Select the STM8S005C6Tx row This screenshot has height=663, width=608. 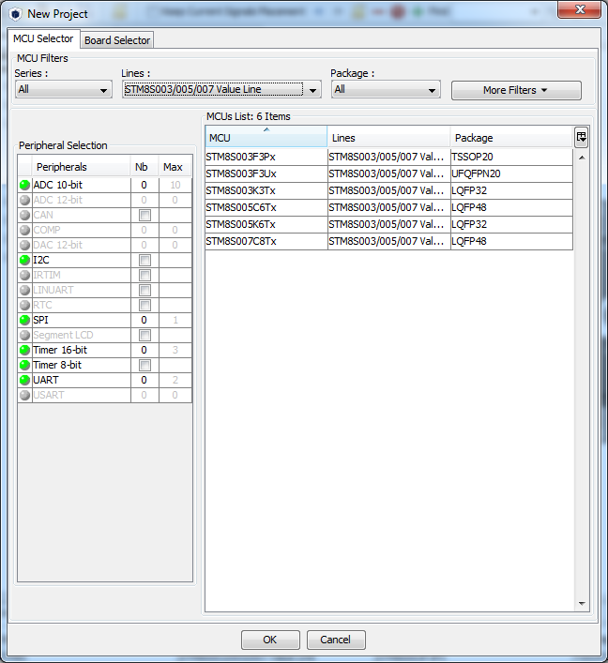(x=388, y=207)
